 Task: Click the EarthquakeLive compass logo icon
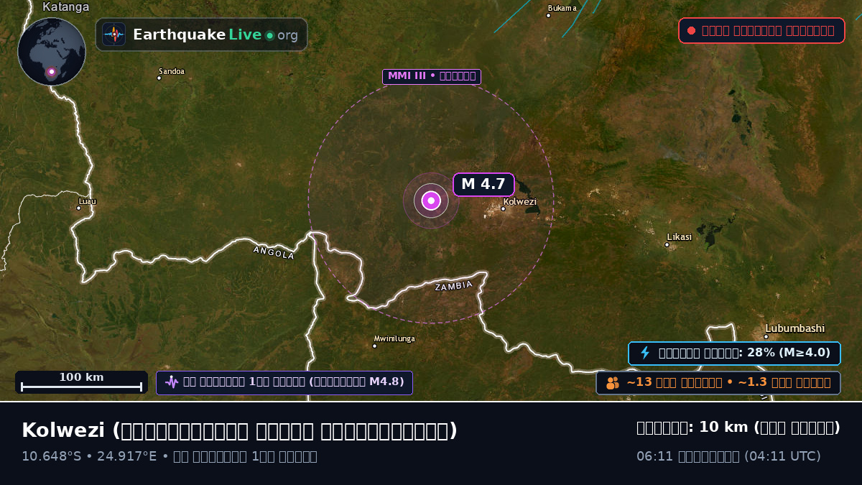click(114, 34)
